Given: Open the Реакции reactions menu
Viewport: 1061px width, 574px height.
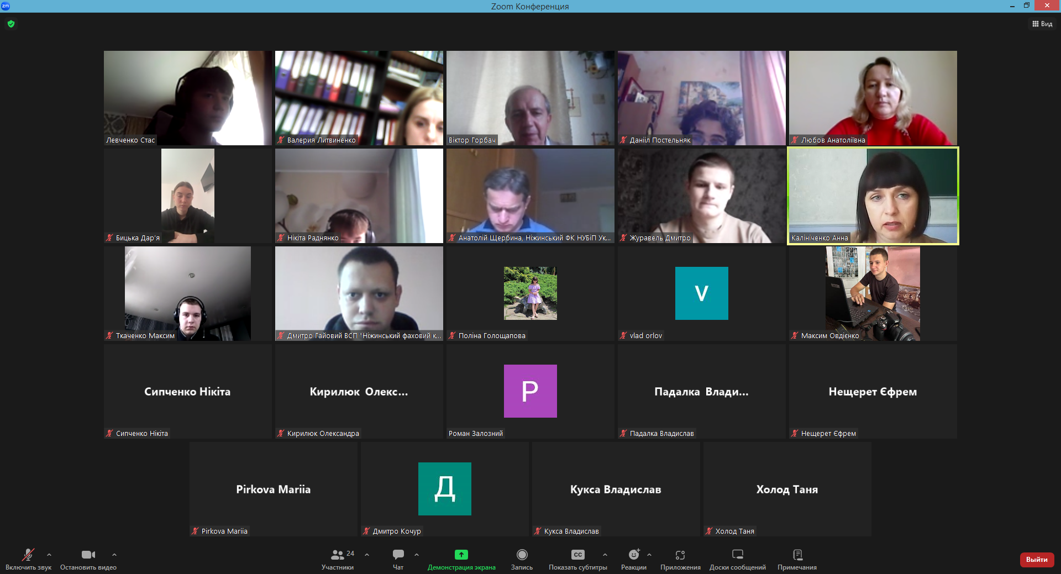Looking at the screenshot, I should pyautogui.click(x=634, y=559).
